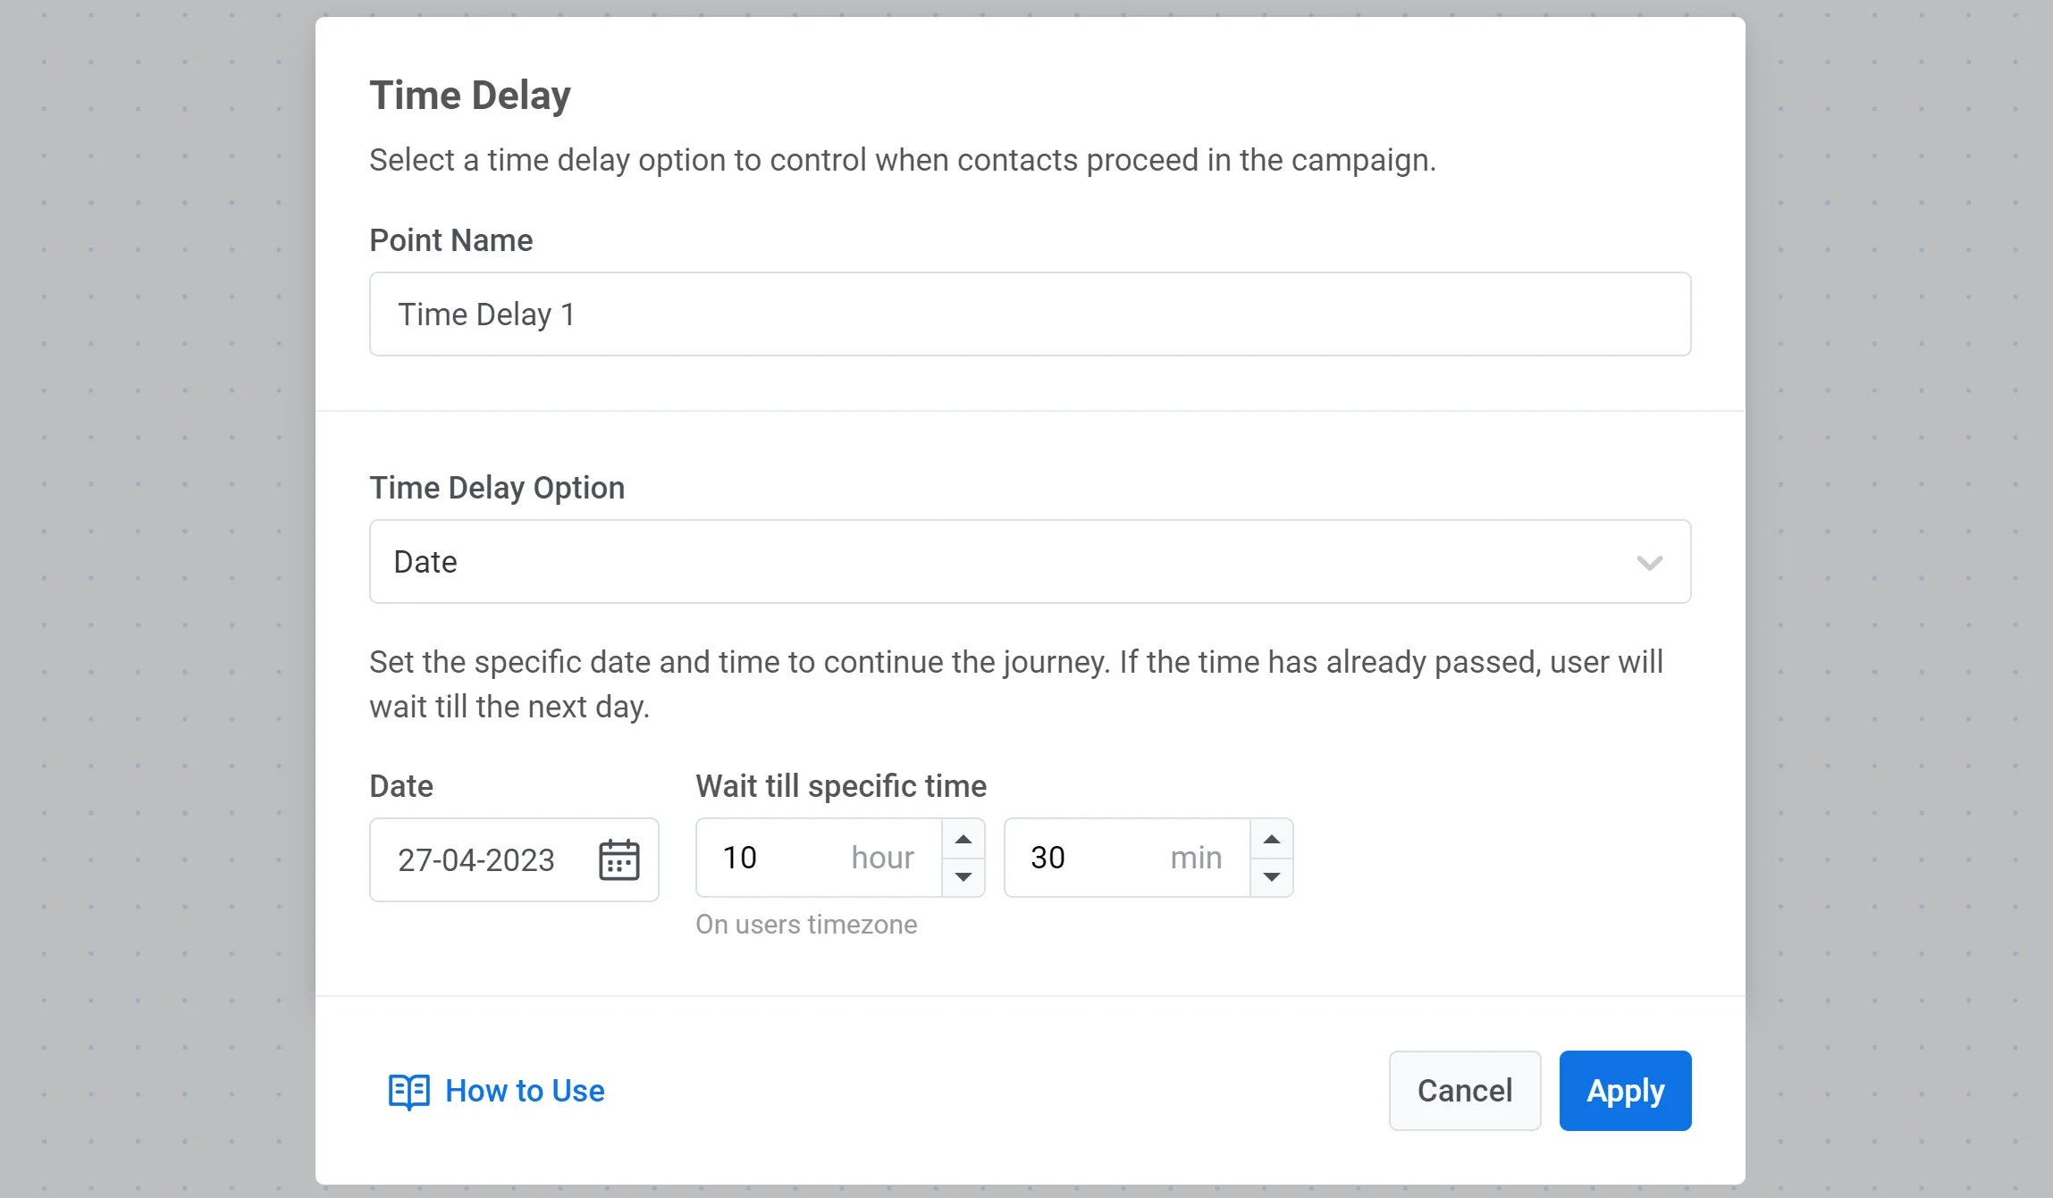
Task: Click the Apply button
Action: coord(1624,1091)
